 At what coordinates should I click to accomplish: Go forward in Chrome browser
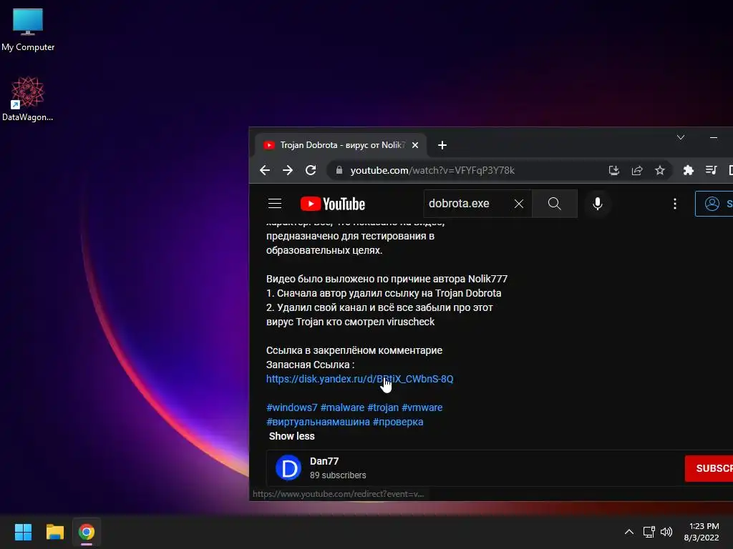288,170
